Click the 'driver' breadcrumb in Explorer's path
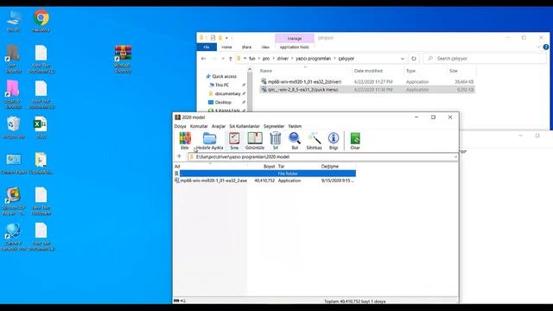Image resolution: width=553 pixels, height=311 pixels. 283,59
